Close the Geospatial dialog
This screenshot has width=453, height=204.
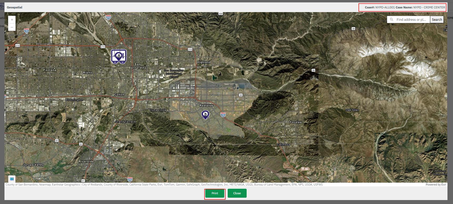pyautogui.click(x=237, y=193)
